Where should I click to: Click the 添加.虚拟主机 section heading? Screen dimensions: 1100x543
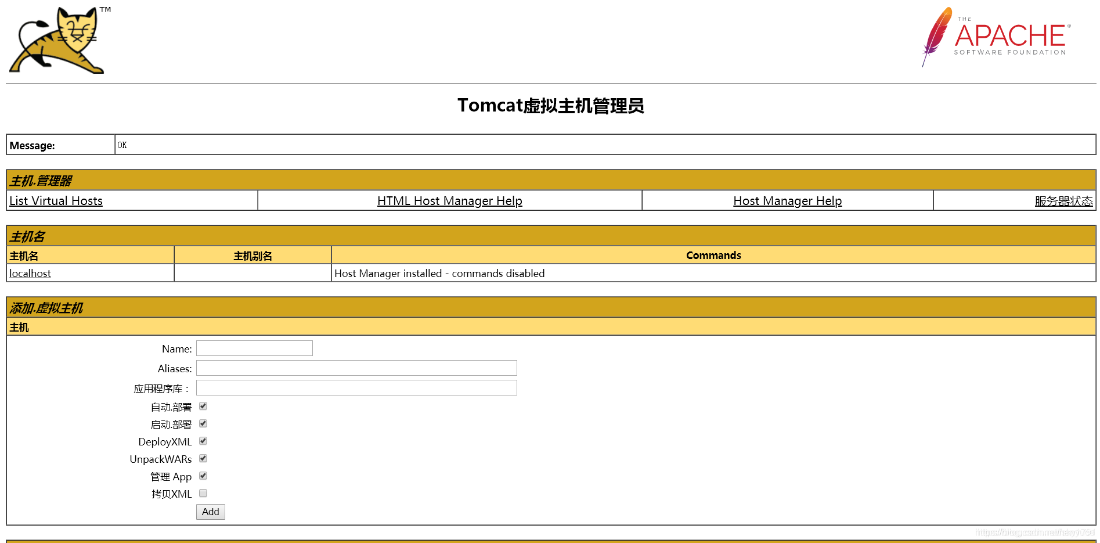pos(46,308)
